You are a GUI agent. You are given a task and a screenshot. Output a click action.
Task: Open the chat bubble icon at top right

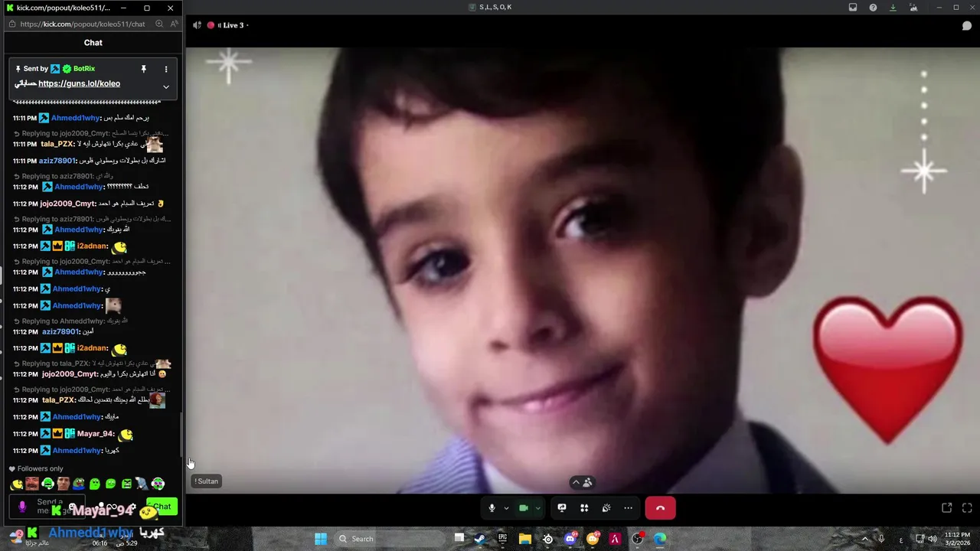pyautogui.click(x=967, y=25)
